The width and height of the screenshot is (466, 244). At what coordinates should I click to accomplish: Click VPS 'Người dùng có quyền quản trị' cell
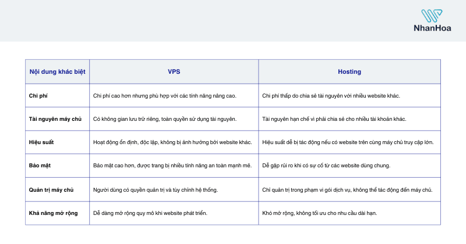click(x=174, y=190)
